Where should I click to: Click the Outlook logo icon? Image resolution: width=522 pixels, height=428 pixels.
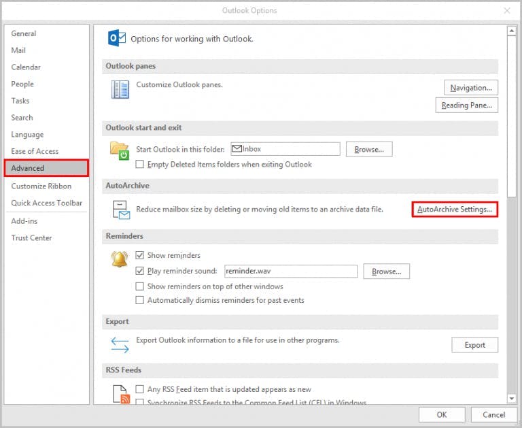tap(116, 38)
